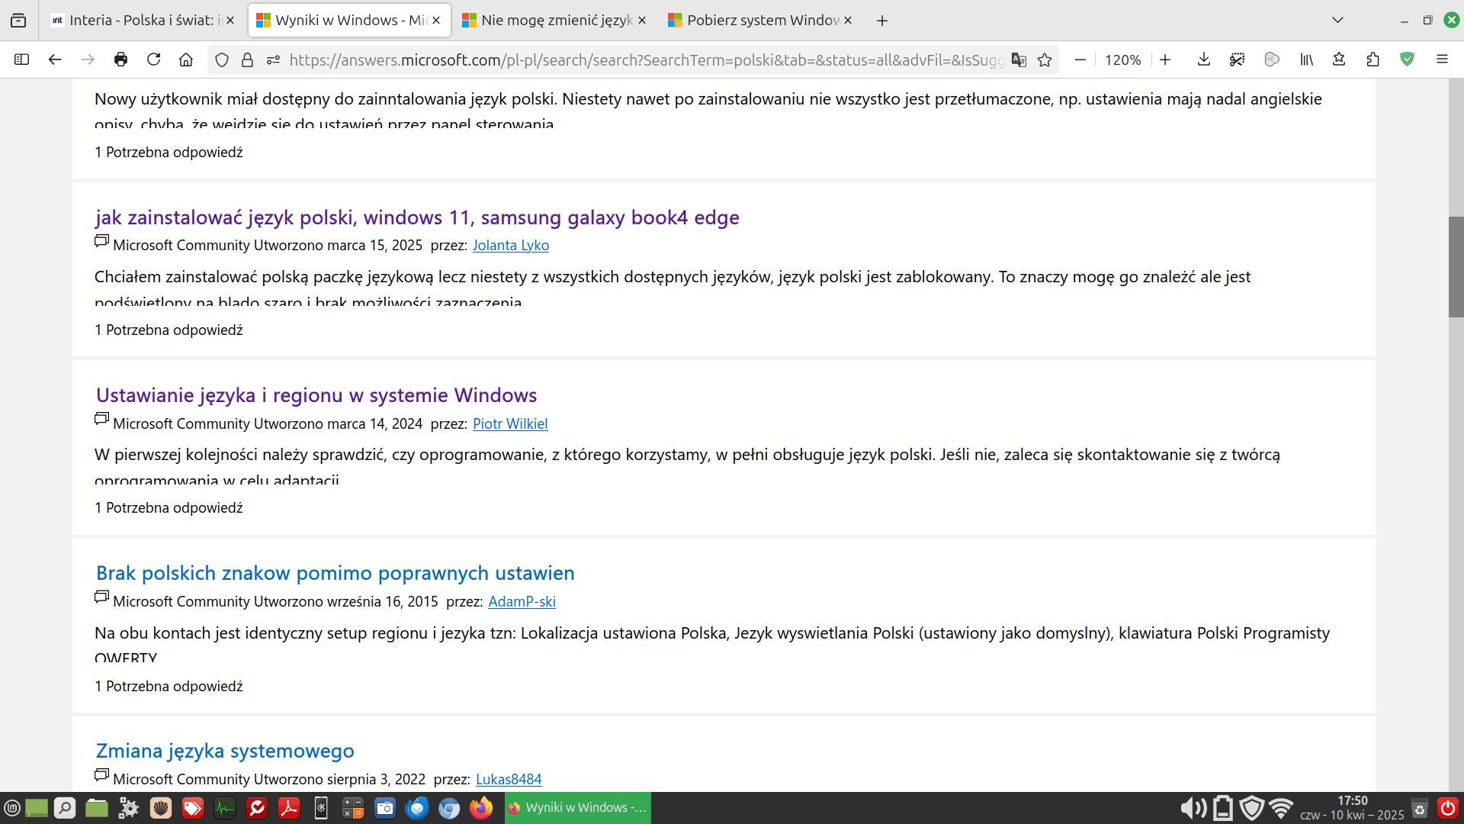Screen dimensions: 1464x824
Task: Zoom in with the plus button
Action: (1165, 60)
